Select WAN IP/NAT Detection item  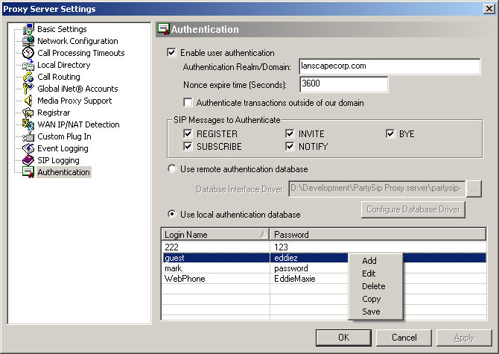pos(78,124)
